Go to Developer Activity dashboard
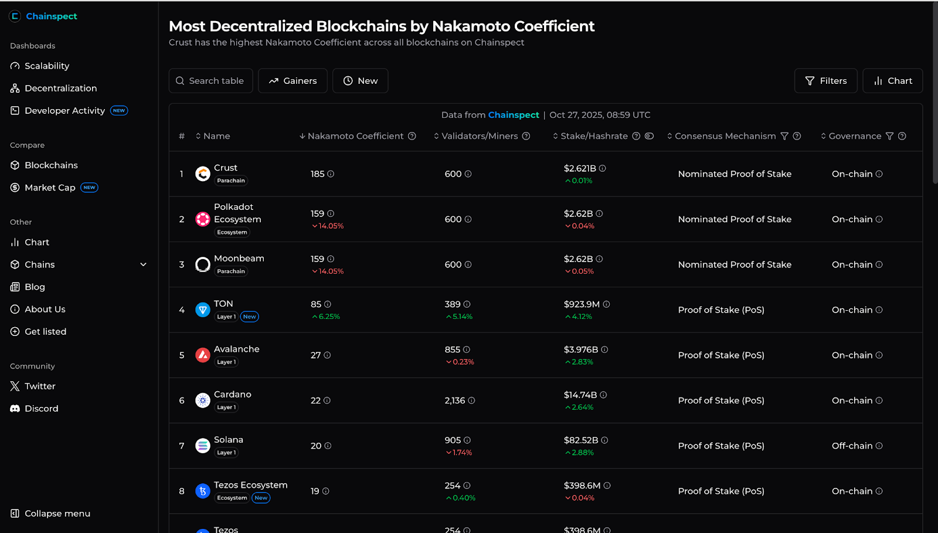Image resolution: width=938 pixels, height=533 pixels. [x=64, y=110]
